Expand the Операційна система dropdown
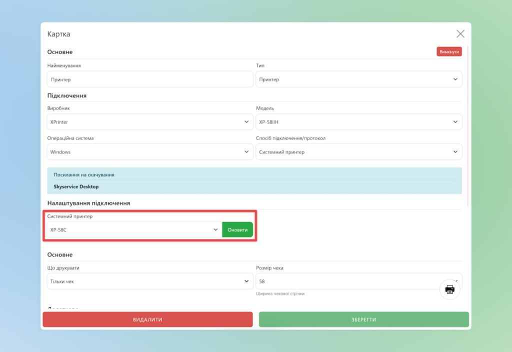 pos(149,152)
